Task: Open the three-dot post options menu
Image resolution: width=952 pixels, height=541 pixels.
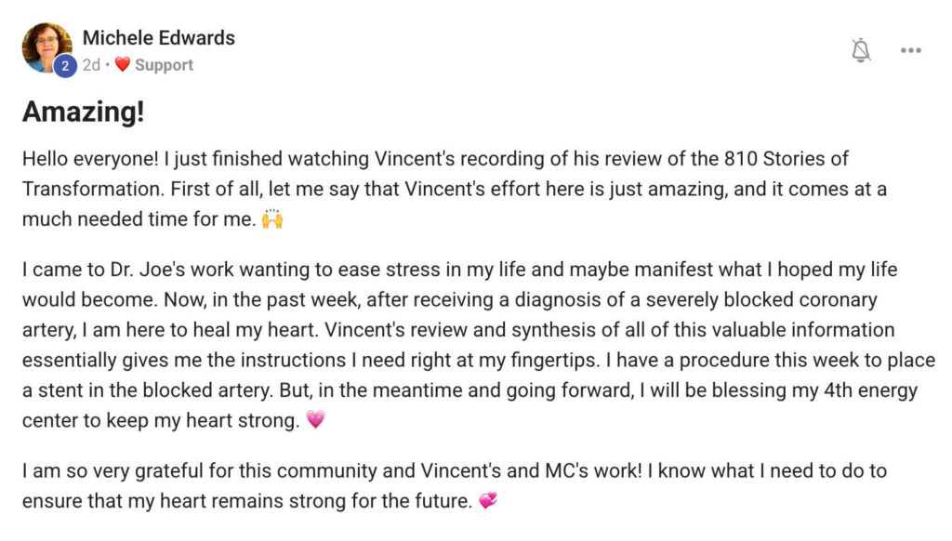Action: click(910, 51)
